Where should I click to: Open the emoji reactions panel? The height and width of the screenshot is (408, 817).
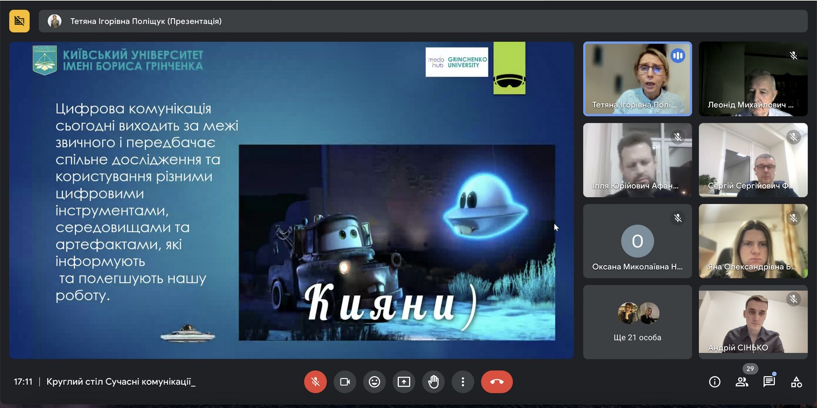tap(374, 382)
